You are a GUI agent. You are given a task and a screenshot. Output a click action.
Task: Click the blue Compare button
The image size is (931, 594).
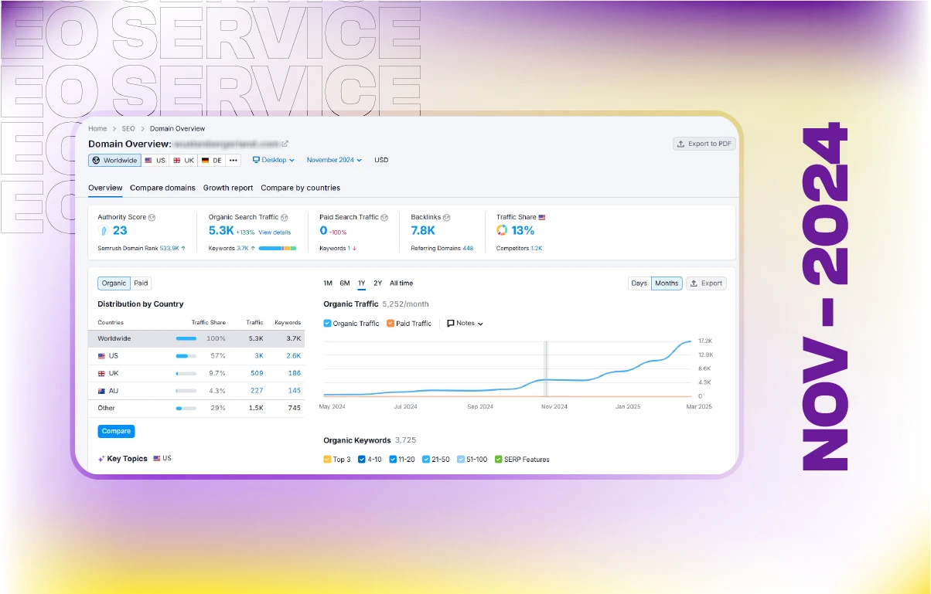tap(116, 431)
